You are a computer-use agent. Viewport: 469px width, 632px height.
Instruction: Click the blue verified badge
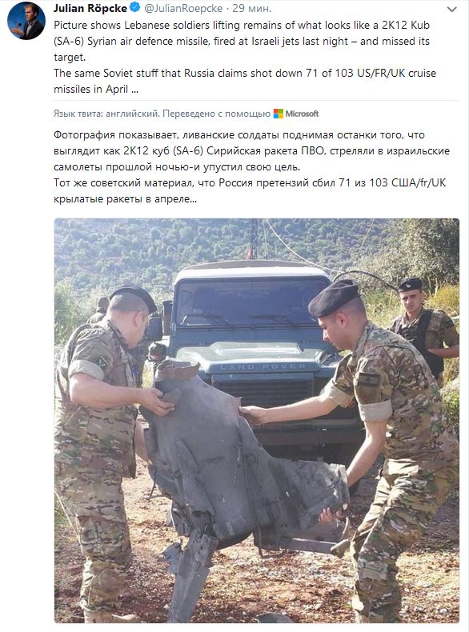tap(135, 8)
